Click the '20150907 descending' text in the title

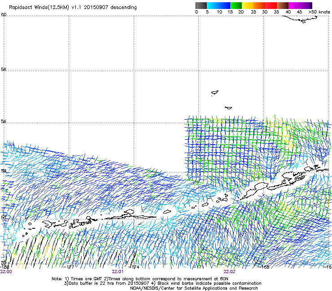coord(110,8)
